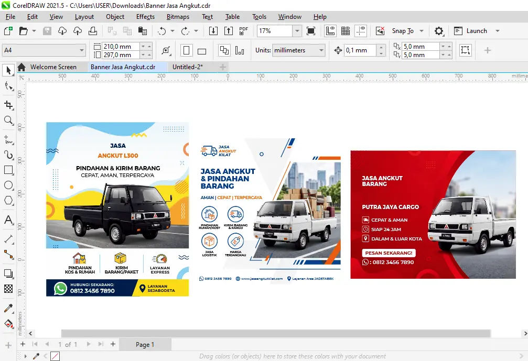This screenshot has height=361, width=528.
Task: Click the Open folder icon
Action: click(x=23, y=31)
